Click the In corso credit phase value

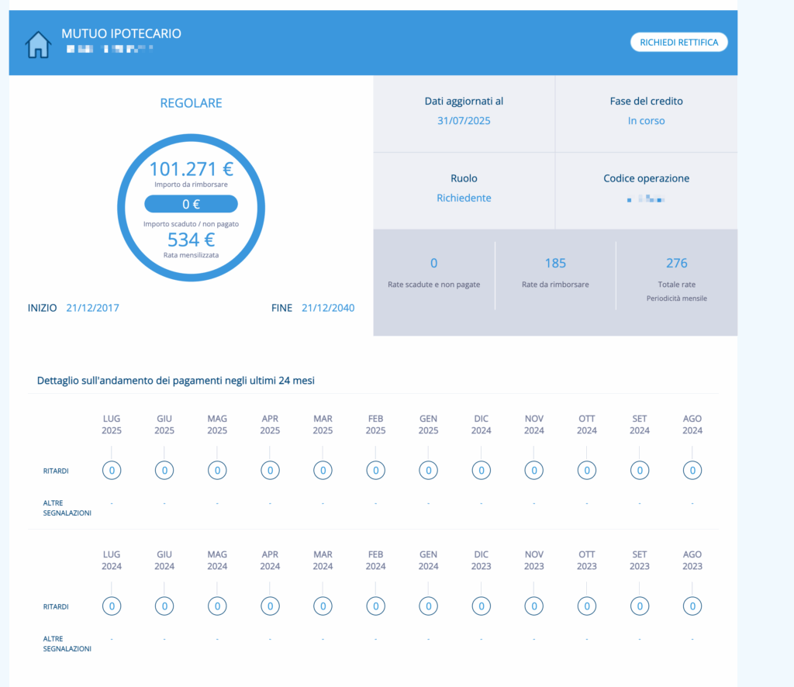646,121
